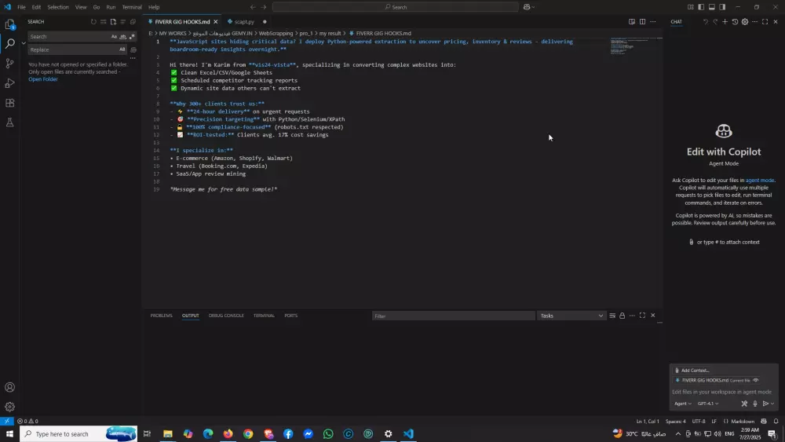Click the Replace All icon
The width and height of the screenshot is (785, 442).
pyautogui.click(x=133, y=50)
